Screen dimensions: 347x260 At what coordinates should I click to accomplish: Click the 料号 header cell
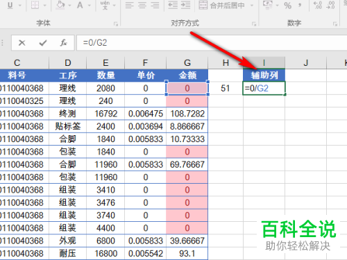tap(24, 76)
